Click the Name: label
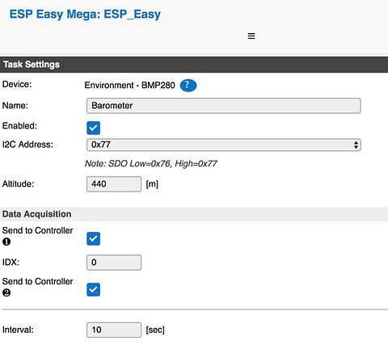388x349 pixels. pos(15,106)
